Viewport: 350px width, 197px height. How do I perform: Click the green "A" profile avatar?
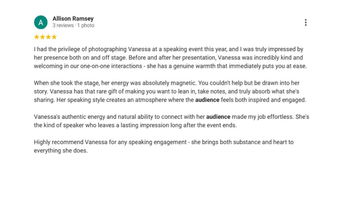(41, 22)
